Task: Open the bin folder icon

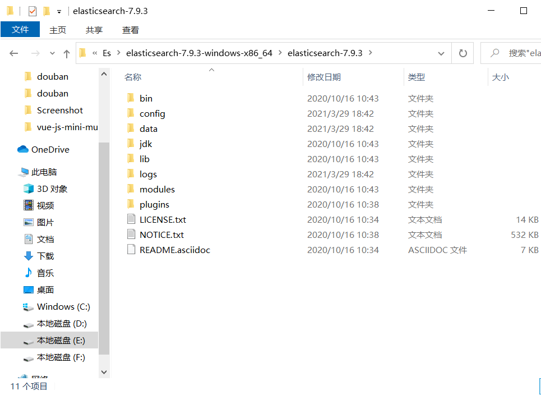Action: (x=131, y=98)
